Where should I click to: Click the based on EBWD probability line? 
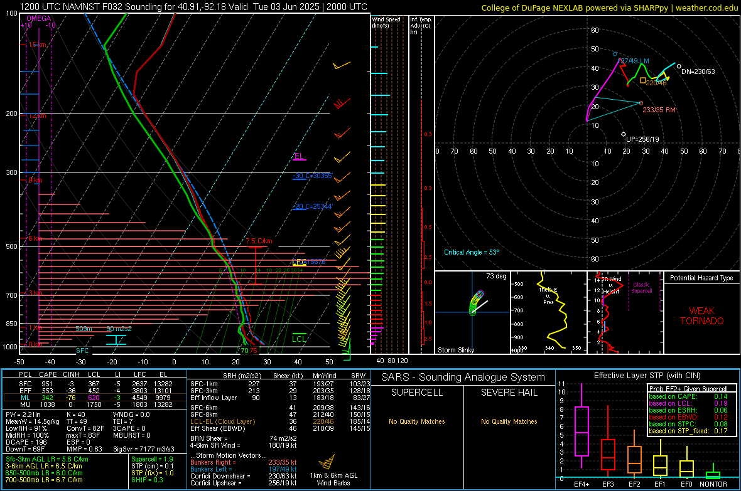(688, 417)
